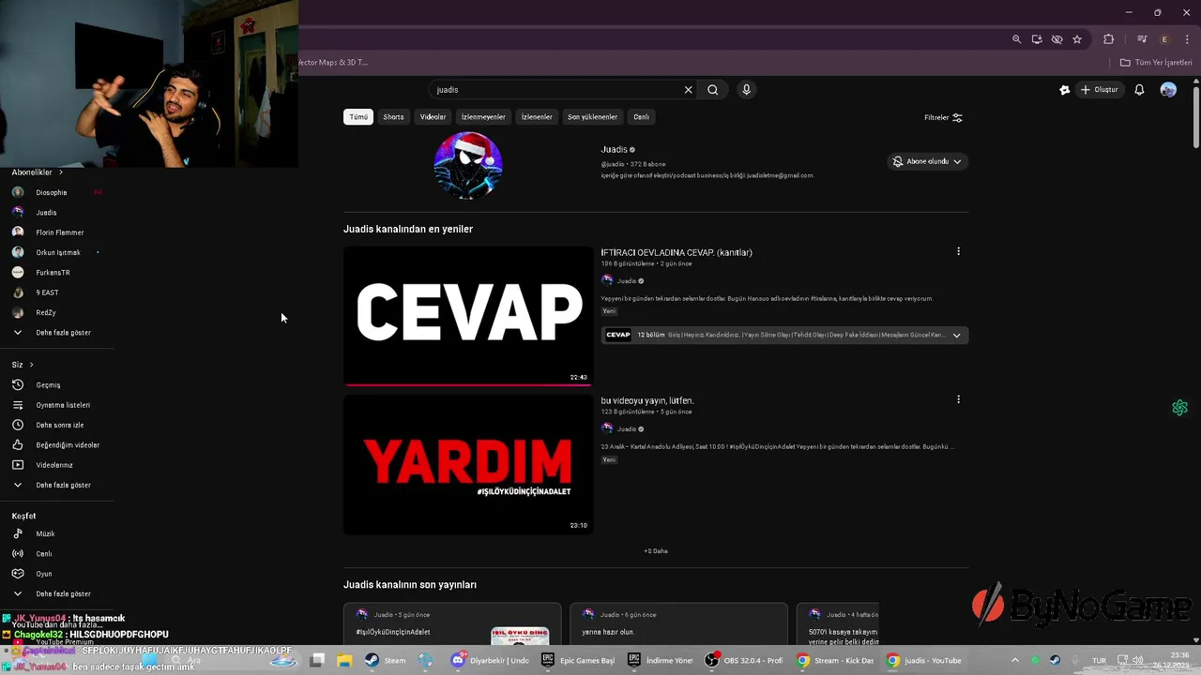Open Juadis channel avatar with Santa hat

pos(468,165)
